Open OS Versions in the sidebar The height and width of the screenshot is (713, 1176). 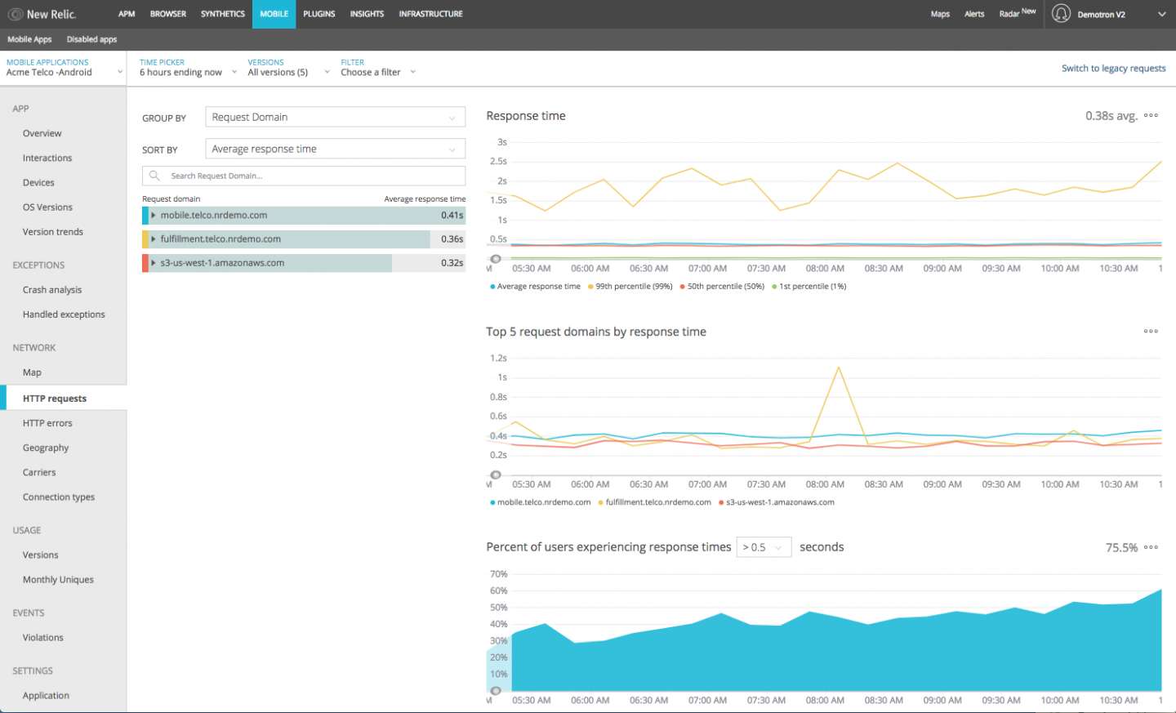(x=47, y=207)
